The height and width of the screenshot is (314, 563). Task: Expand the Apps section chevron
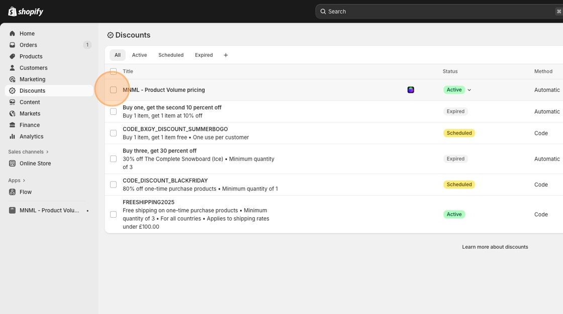[x=24, y=181]
